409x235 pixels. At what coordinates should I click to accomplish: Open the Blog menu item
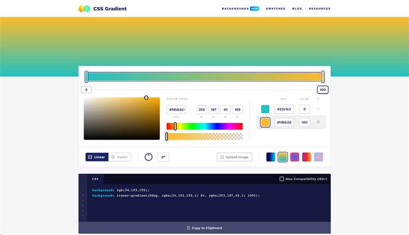pyautogui.click(x=297, y=9)
